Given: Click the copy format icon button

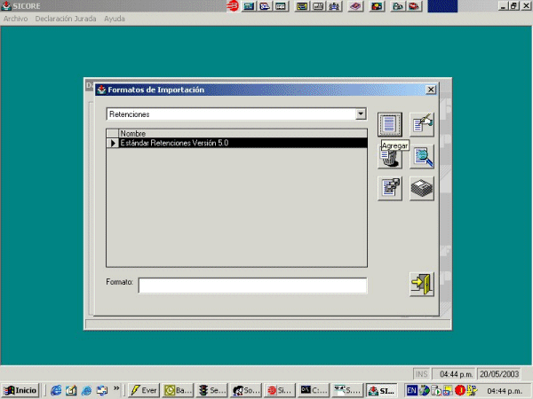Looking at the screenshot, I should (x=390, y=188).
